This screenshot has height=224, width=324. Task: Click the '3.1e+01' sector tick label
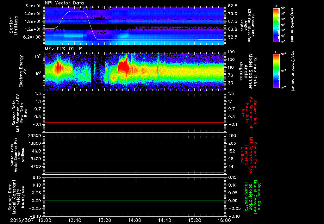coord(33,6)
